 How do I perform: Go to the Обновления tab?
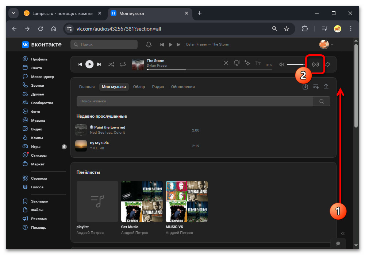183,87
